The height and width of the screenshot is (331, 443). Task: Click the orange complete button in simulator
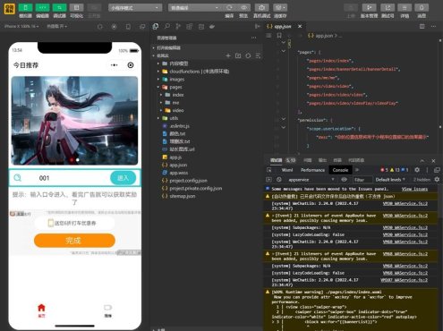coord(74,241)
